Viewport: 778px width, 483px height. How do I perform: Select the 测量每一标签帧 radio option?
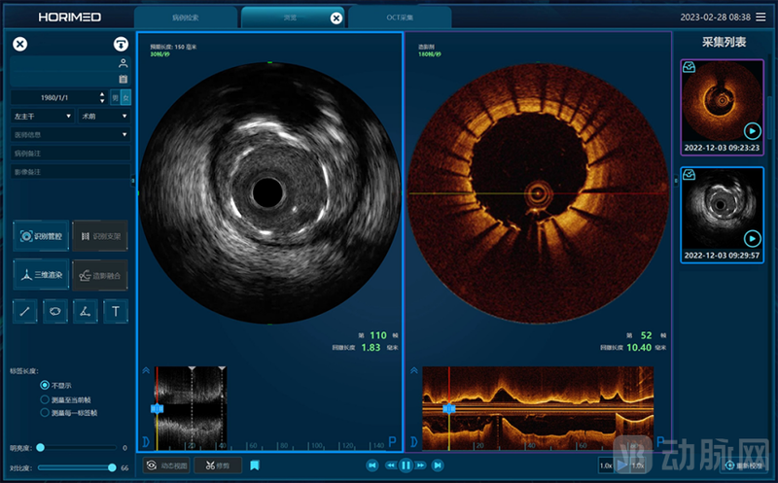click(x=45, y=412)
